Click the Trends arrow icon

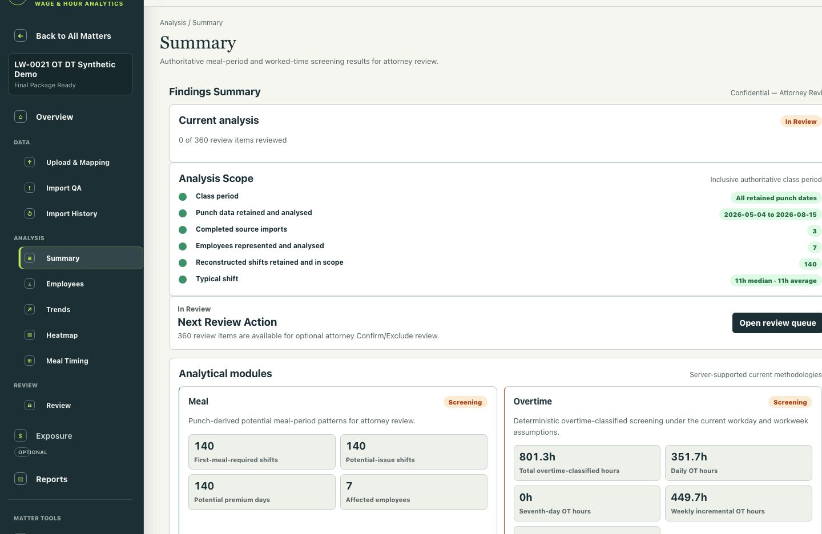(30, 310)
